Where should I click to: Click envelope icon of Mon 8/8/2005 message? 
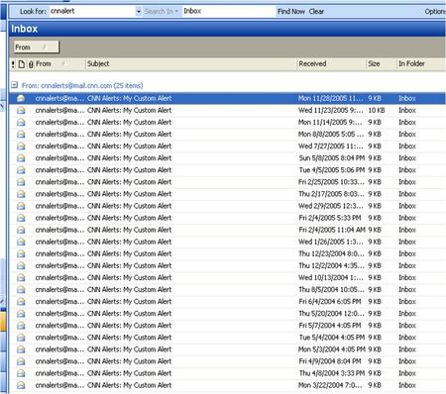pos(21,135)
